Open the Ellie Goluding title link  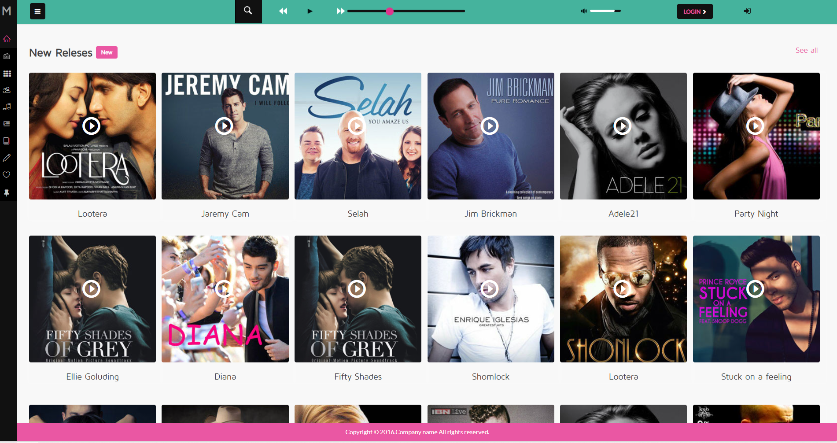[x=92, y=377]
